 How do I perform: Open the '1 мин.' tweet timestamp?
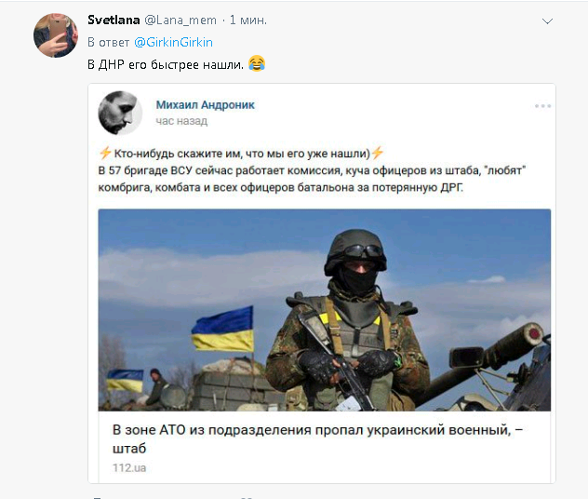(247, 20)
